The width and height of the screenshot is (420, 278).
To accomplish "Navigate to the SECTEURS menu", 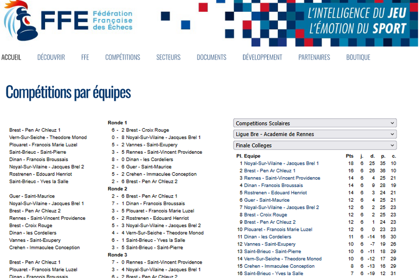I will click(168, 57).
